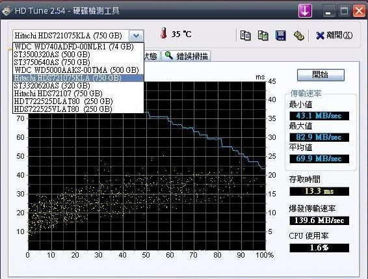Switch to the 錯誤掃描 error scan tab
Screen dimensions: 368x279
point(186,56)
